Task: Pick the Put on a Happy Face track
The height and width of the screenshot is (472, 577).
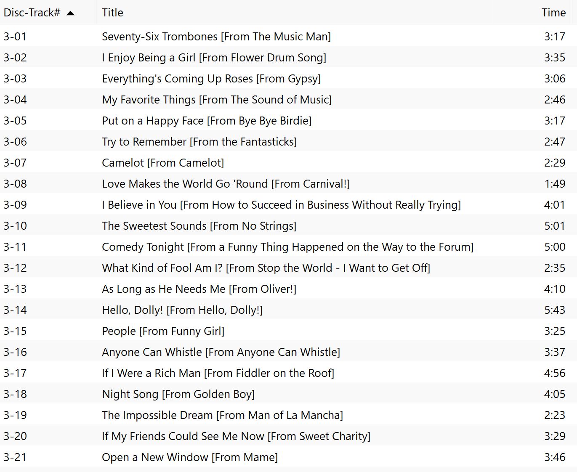Action: pyautogui.click(x=206, y=121)
